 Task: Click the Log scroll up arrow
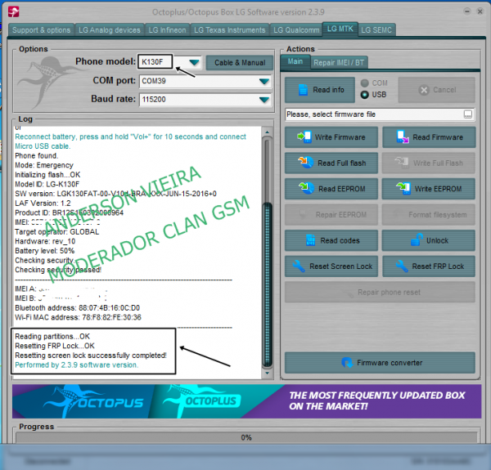(x=267, y=132)
